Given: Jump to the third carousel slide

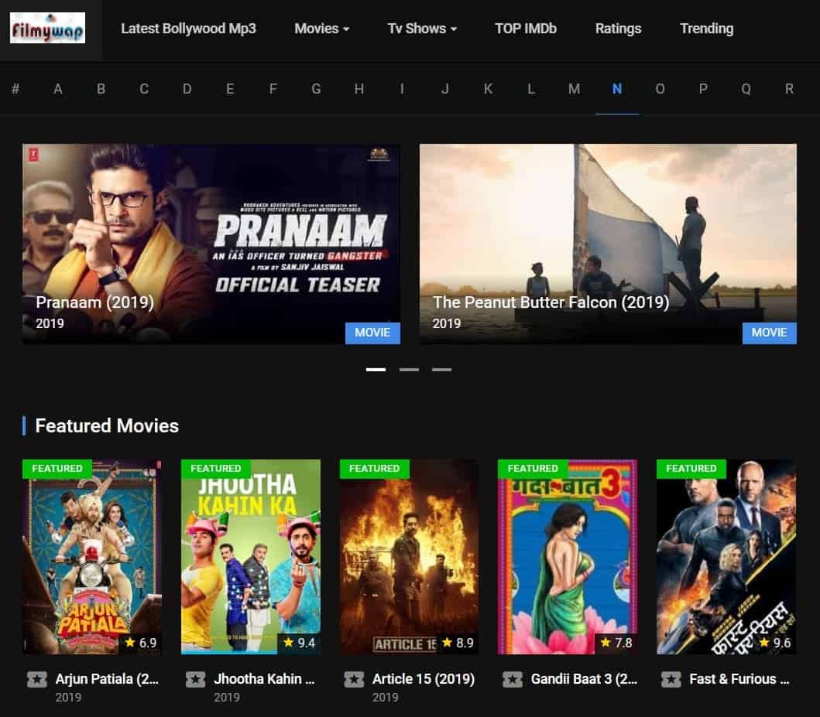Looking at the screenshot, I should [x=442, y=369].
